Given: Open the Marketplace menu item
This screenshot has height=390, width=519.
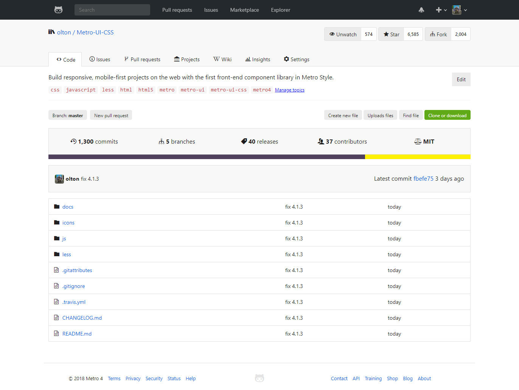Looking at the screenshot, I should [x=244, y=10].
